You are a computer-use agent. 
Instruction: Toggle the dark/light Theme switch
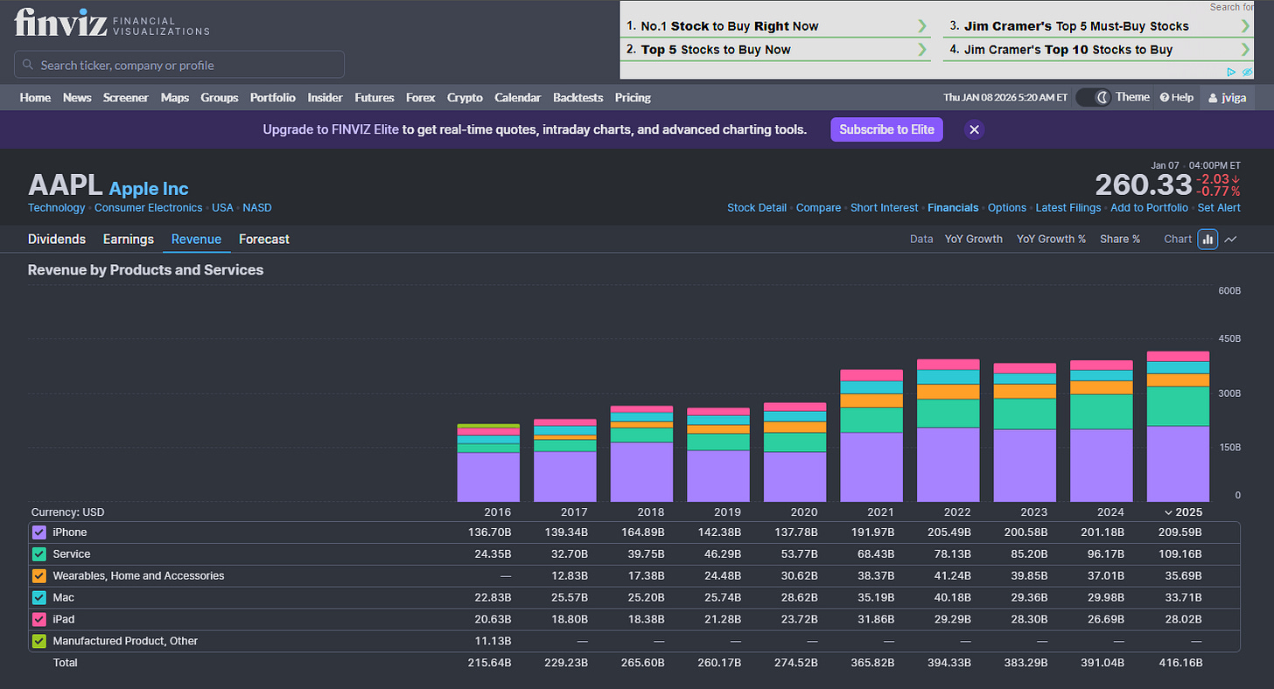1092,97
